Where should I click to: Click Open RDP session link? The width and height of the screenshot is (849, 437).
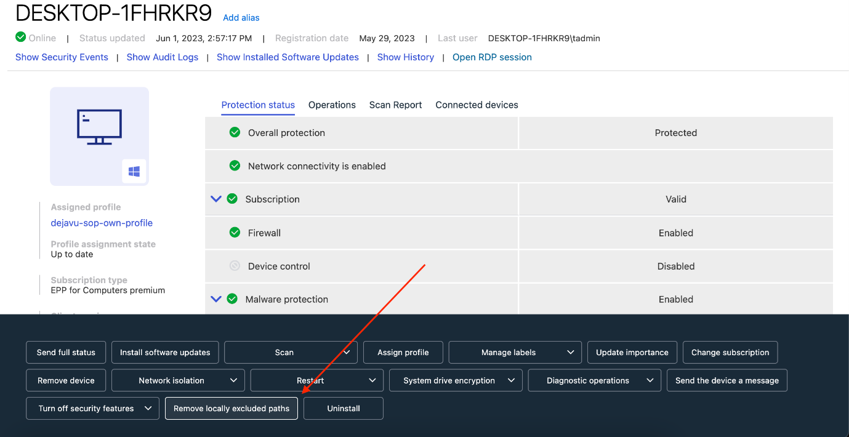(492, 57)
